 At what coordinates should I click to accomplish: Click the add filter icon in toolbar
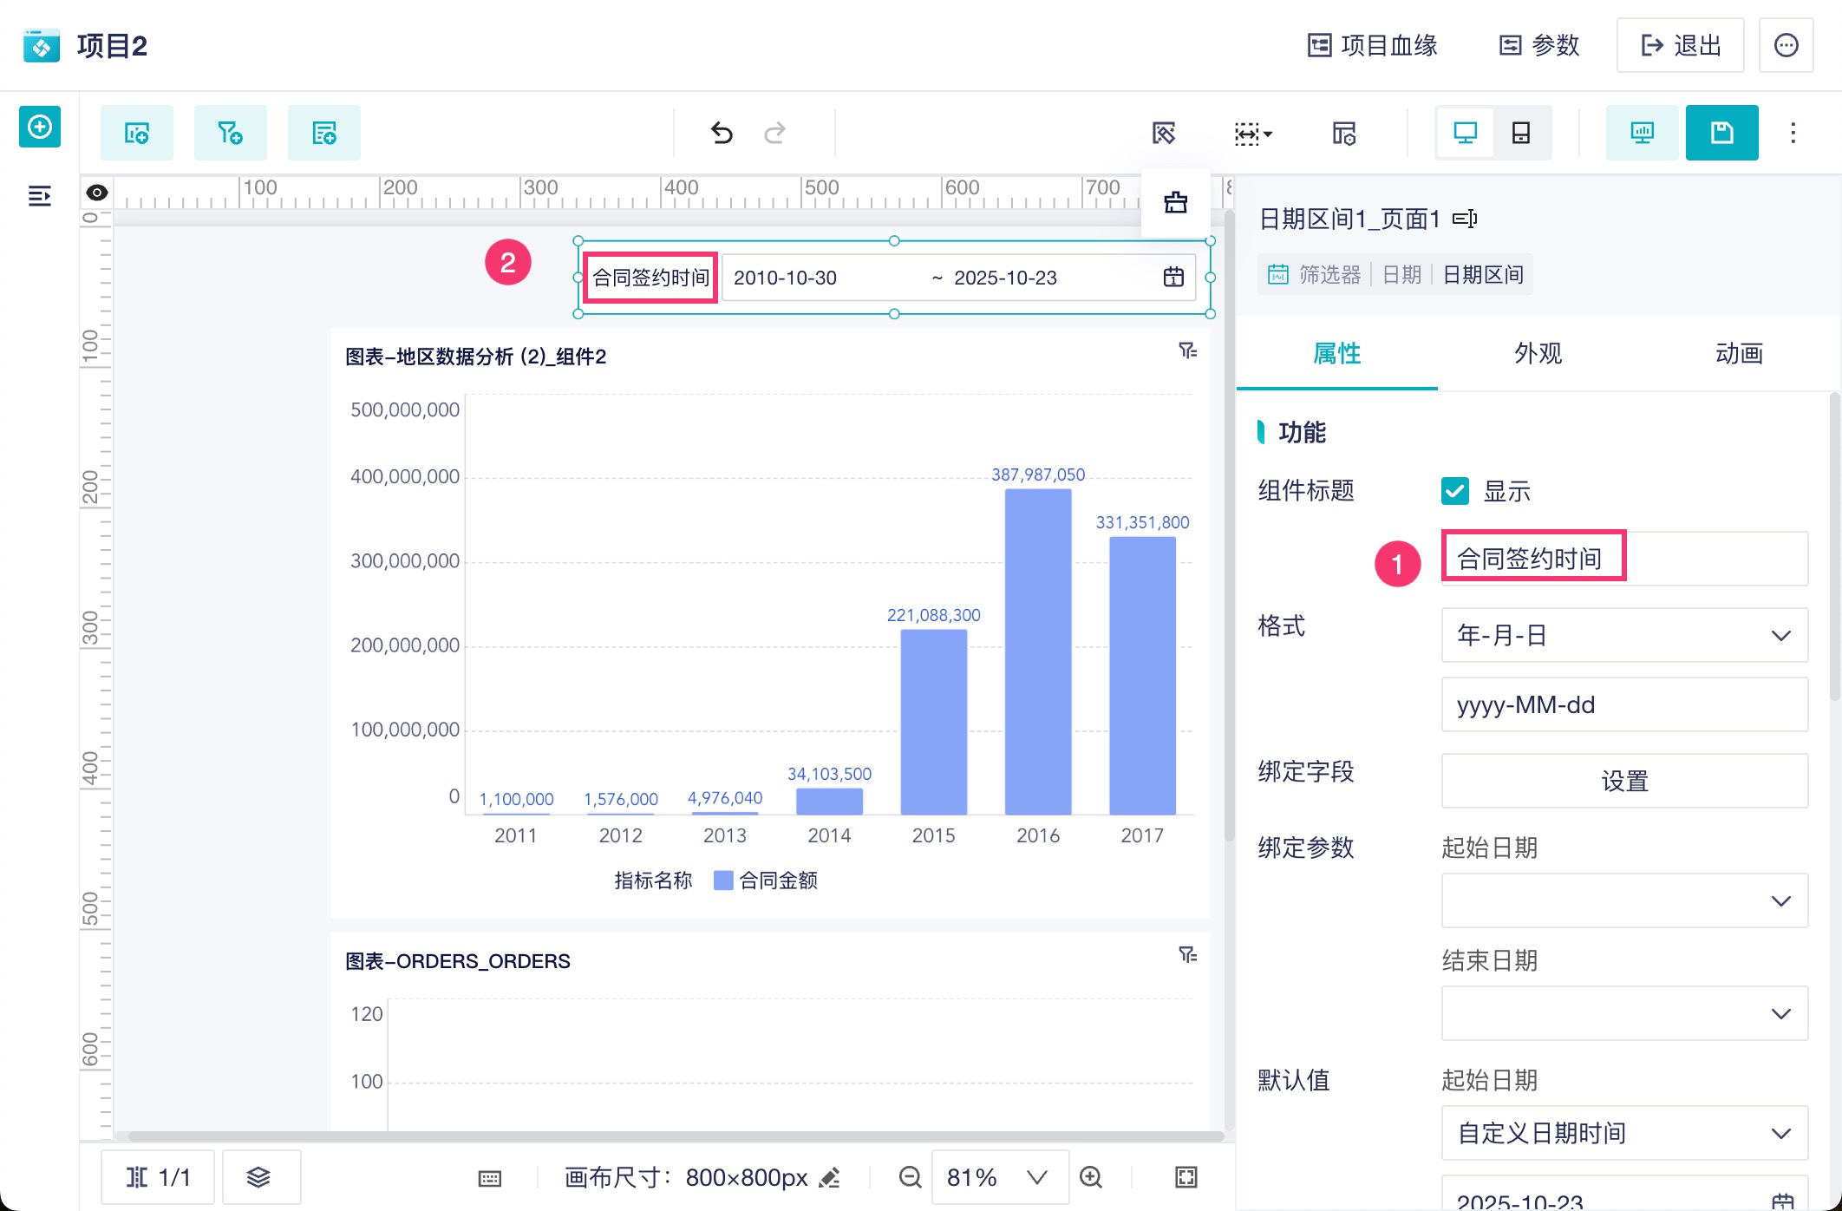(230, 133)
